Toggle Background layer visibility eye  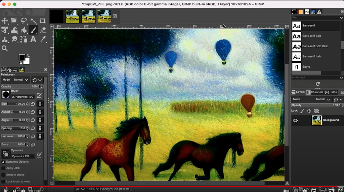tap(295, 120)
